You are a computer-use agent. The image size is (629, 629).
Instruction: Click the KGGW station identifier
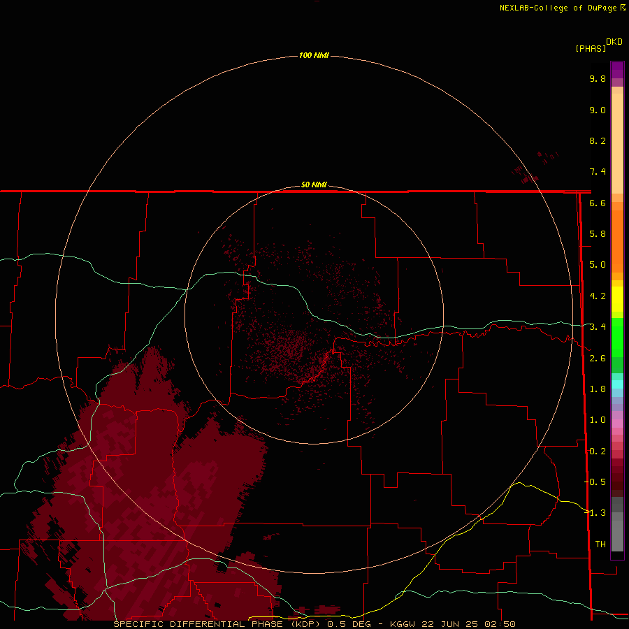pyautogui.click(x=403, y=624)
